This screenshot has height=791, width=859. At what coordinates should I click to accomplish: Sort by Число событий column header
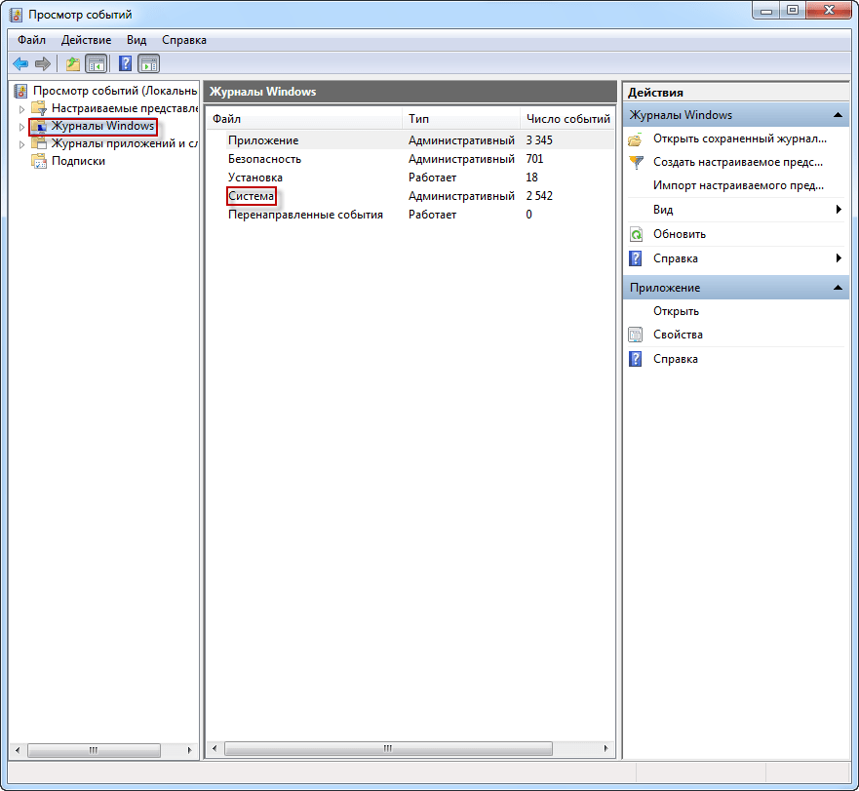coord(567,118)
